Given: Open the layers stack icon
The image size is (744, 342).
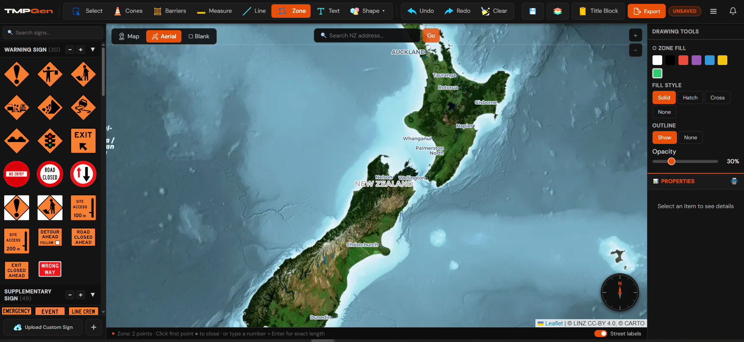Looking at the screenshot, I should (558, 11).
